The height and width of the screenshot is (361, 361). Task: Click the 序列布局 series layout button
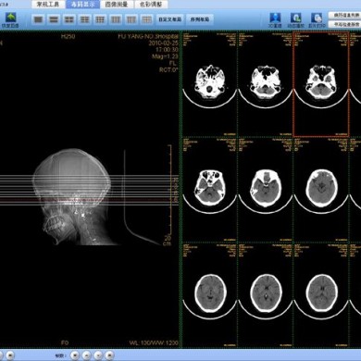click(200, 19)
